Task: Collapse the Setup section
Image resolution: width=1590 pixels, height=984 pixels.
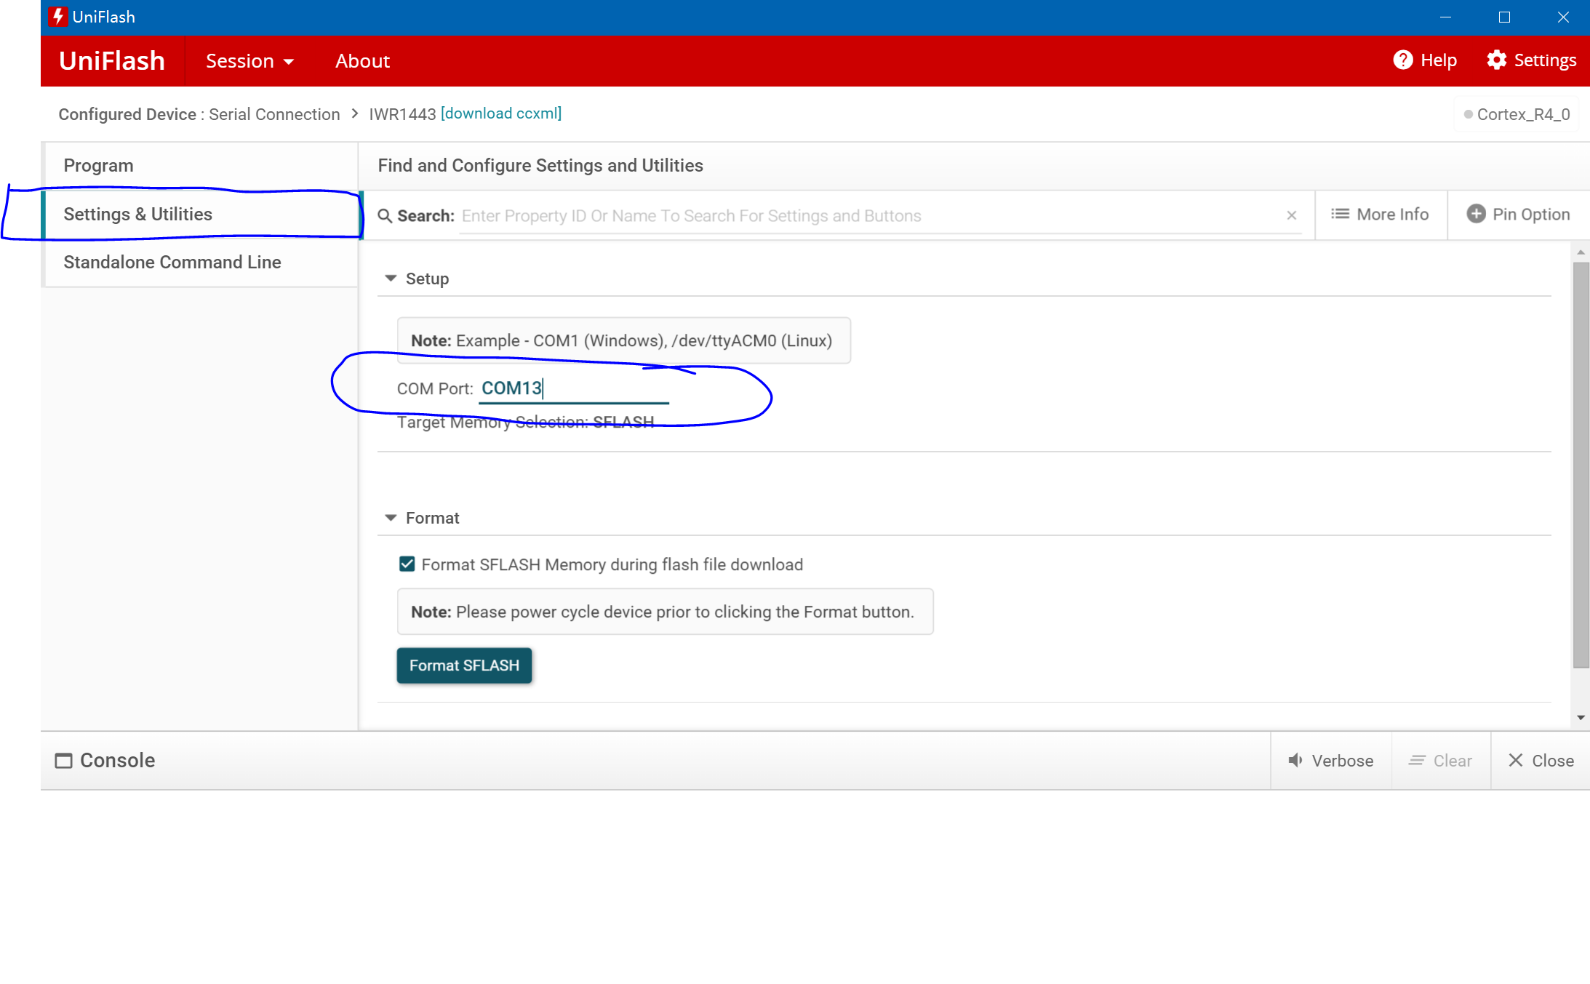Action: (391, 279)
